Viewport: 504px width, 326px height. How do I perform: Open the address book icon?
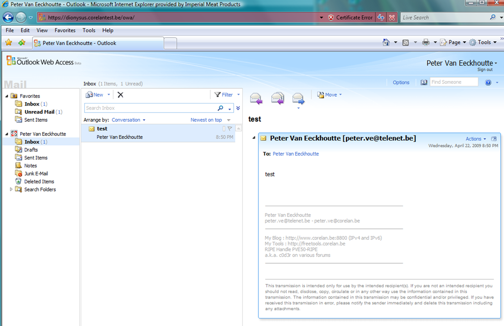pos(424,82)
